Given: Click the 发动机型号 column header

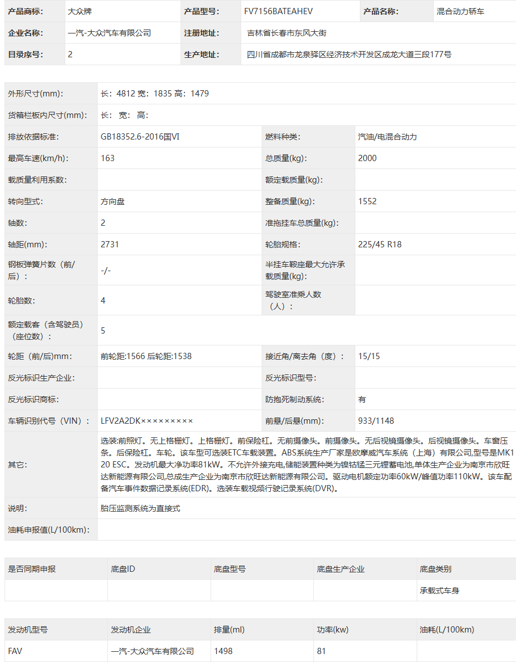Looking at the screenshot, I should point(28,630).
